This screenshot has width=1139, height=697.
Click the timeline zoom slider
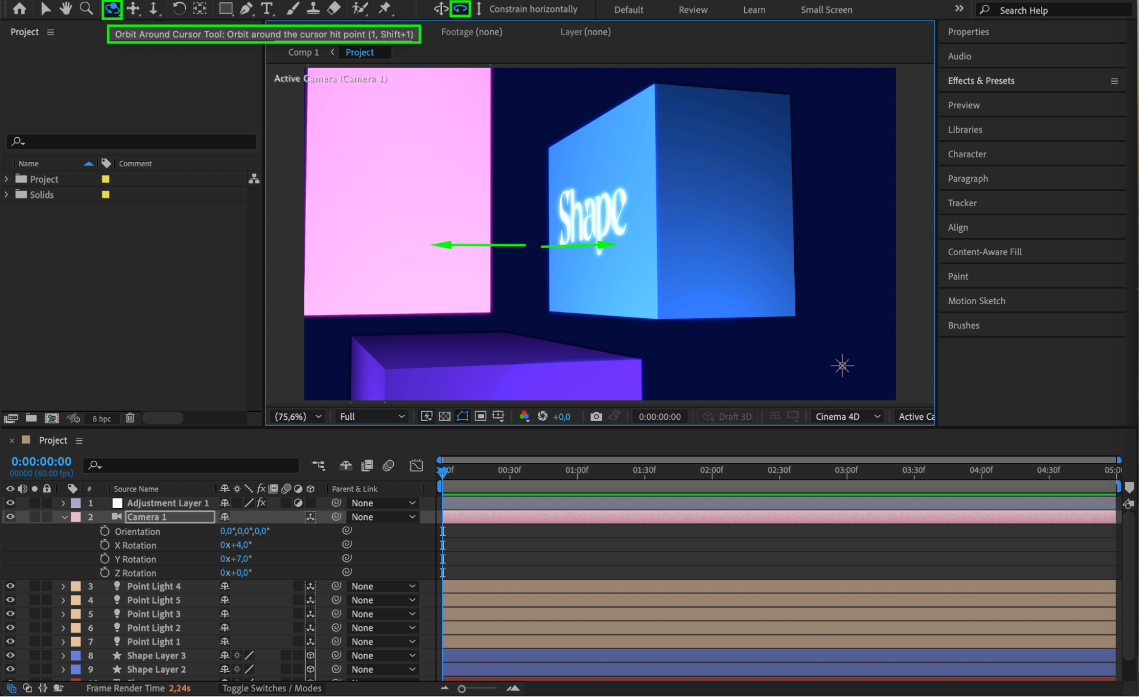[x=462, y=688]
